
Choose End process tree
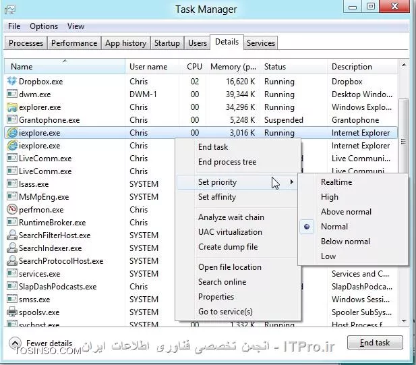(227, 162)
